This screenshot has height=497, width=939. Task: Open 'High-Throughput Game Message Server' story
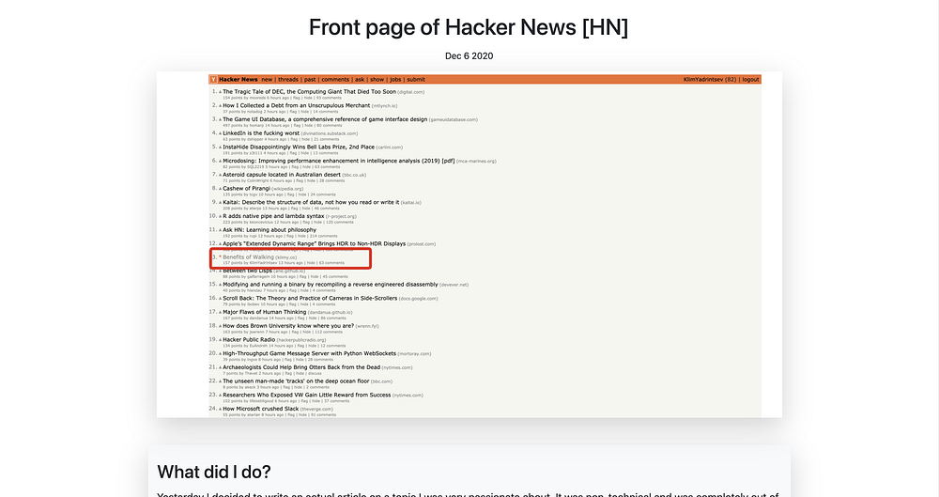coord(310,353)
